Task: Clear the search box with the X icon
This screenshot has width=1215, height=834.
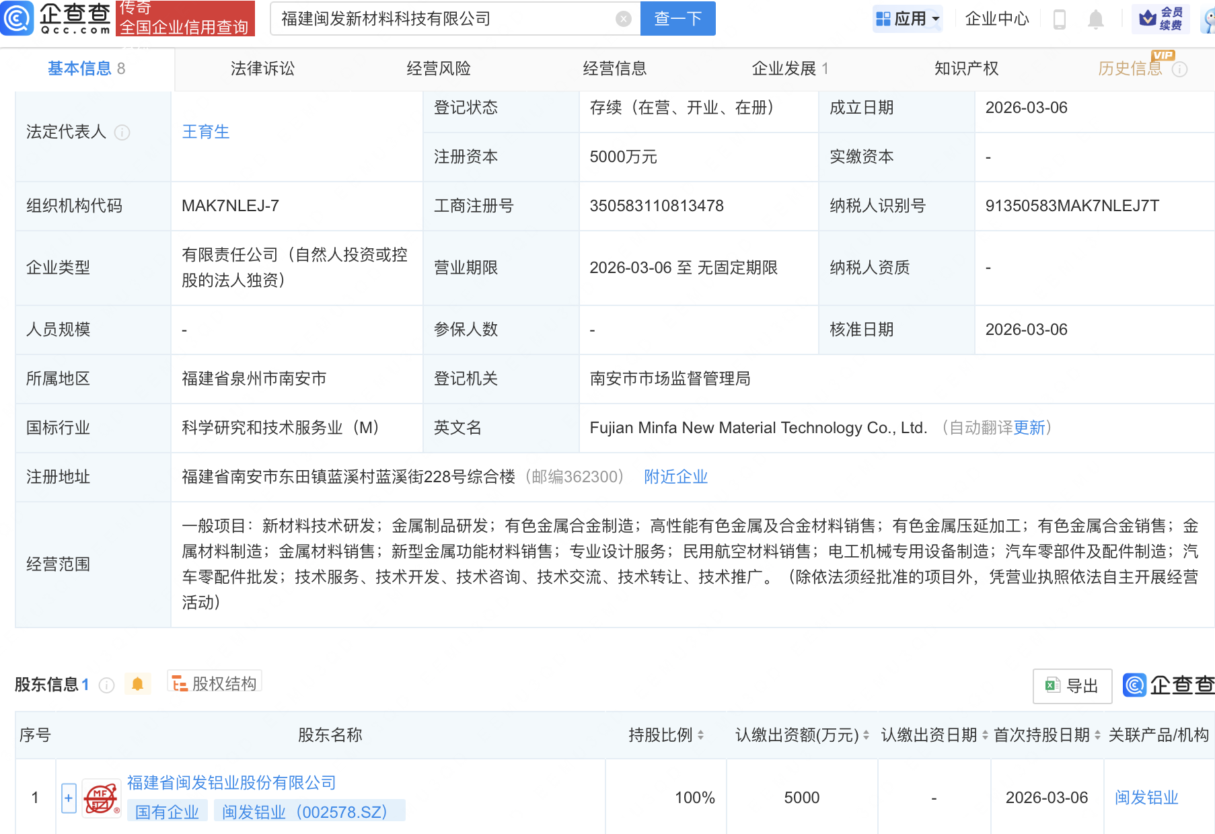Action: point(622,19)
